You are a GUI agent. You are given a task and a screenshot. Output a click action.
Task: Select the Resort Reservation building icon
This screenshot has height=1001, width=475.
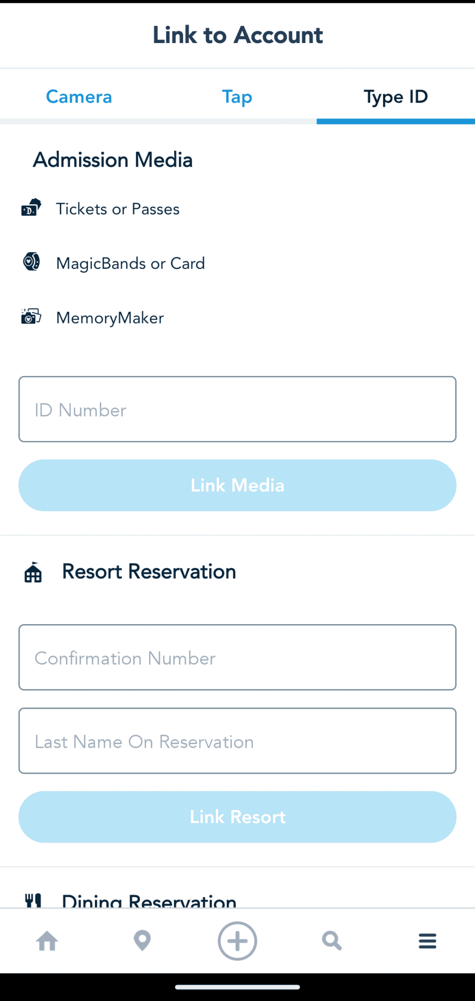click(x=33, y=572)
